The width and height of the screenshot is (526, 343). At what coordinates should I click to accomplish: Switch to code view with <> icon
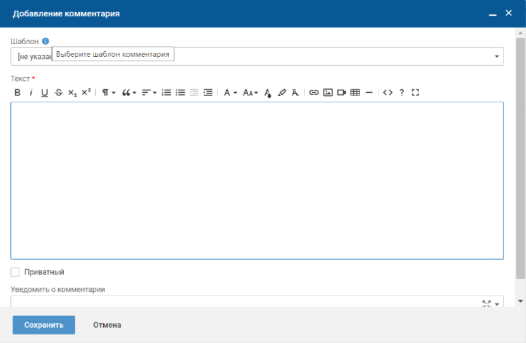coord(387,93)
